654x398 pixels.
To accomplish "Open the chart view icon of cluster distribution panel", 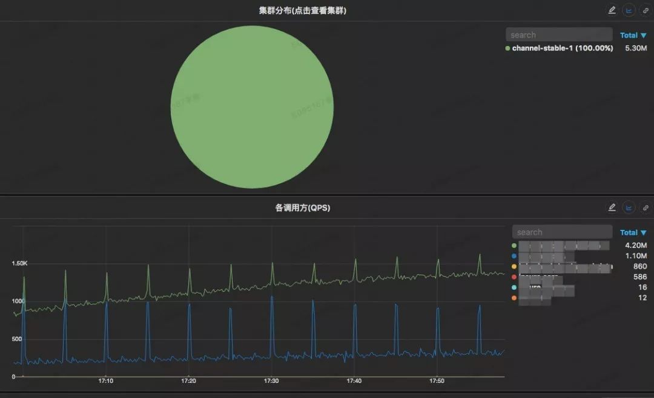I will pos(629,10).
